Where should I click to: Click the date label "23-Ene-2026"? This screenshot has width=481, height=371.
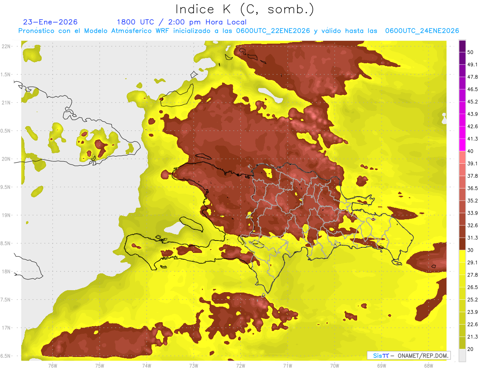click(x=51, y=22)
